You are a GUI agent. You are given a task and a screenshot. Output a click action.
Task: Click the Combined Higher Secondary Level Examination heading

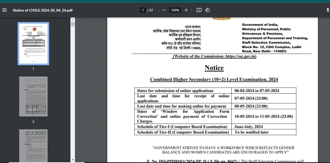coord(214,79)
